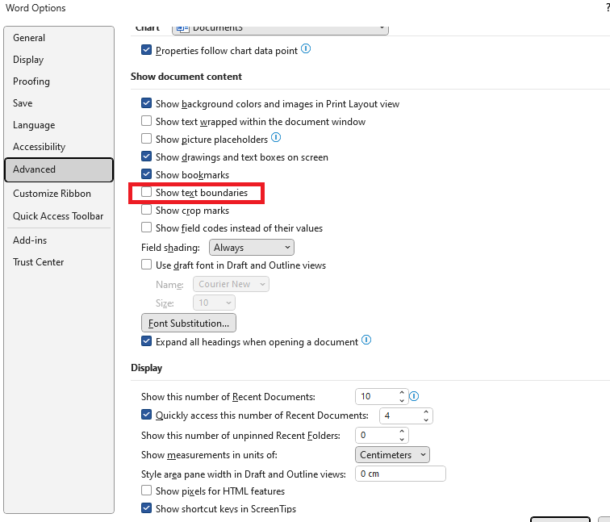The width and height of the screenshot is (610, 522).
Task: Open the Save options category
Action: tap(59, 103)
